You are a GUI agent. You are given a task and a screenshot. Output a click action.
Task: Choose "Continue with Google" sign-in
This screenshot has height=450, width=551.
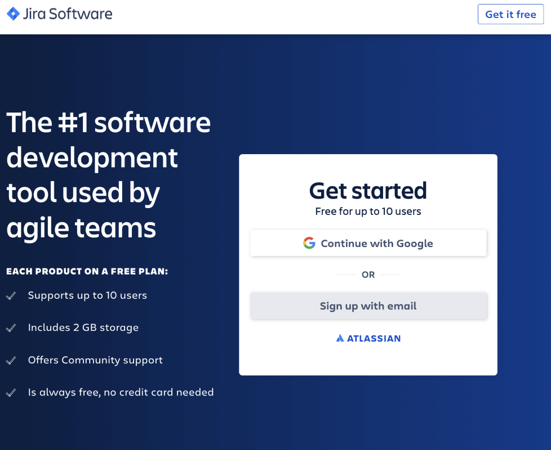click(x=368, y=243)
